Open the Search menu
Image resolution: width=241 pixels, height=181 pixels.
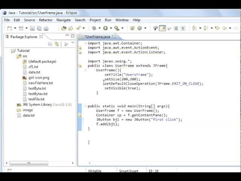click(80, 20)
